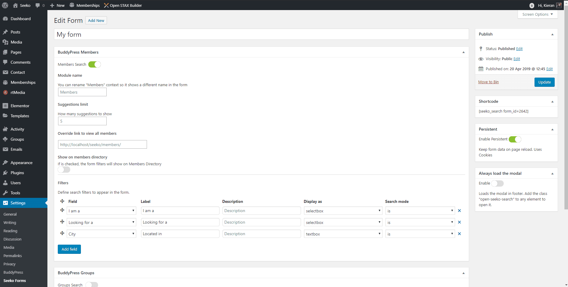The image size is (568, 287).
Task: Click the Update button
Action: tap(545, 82)
